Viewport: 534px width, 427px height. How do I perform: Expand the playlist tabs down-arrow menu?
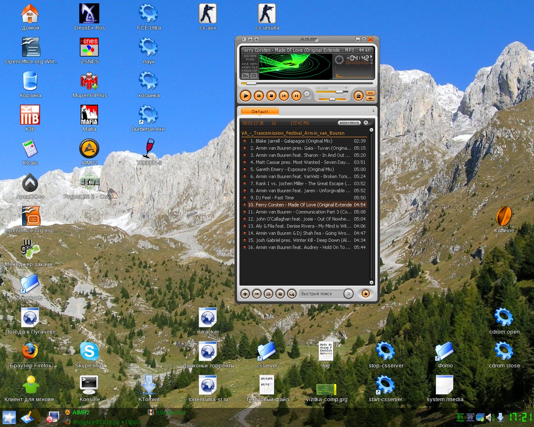coord(373,111)
